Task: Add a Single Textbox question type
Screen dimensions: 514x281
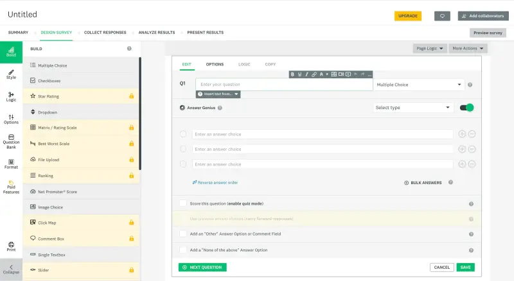Action: click(x=81, y=255)
